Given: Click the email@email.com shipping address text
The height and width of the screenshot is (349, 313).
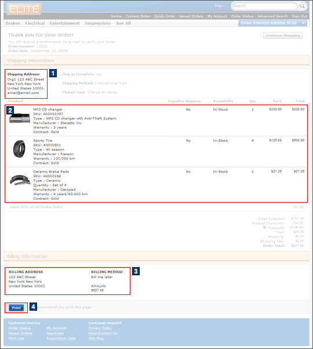Looking at the screenshot, I should pos(23,93).
